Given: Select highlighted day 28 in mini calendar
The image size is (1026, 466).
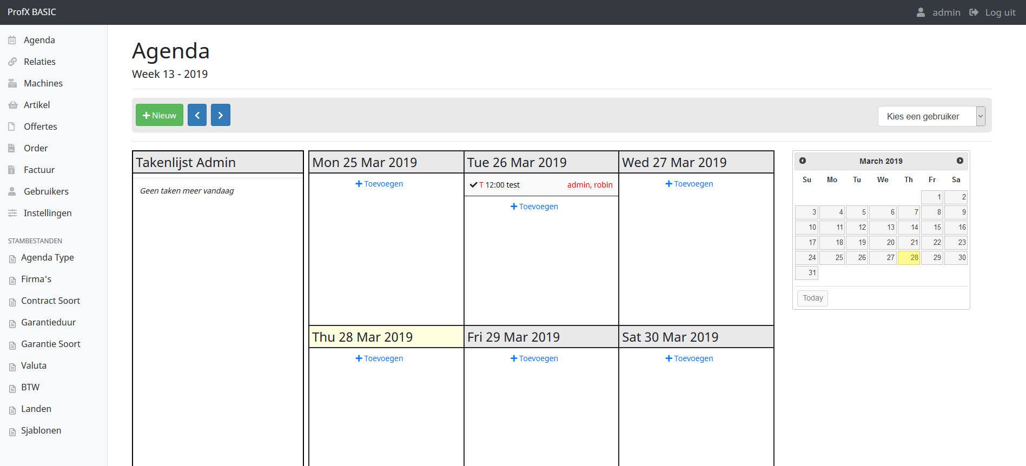Looking at the screenshot, I should [909, 257].
